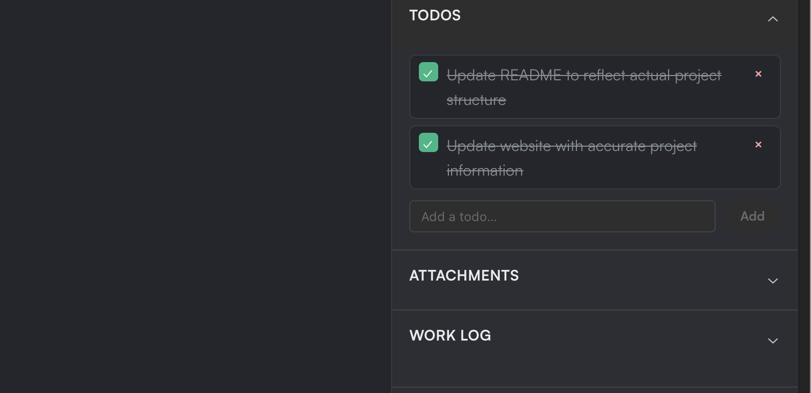This screenshot has width=811, height=393.
Task: Click the upward chevron next to TODOS
Action: point(773,19)
